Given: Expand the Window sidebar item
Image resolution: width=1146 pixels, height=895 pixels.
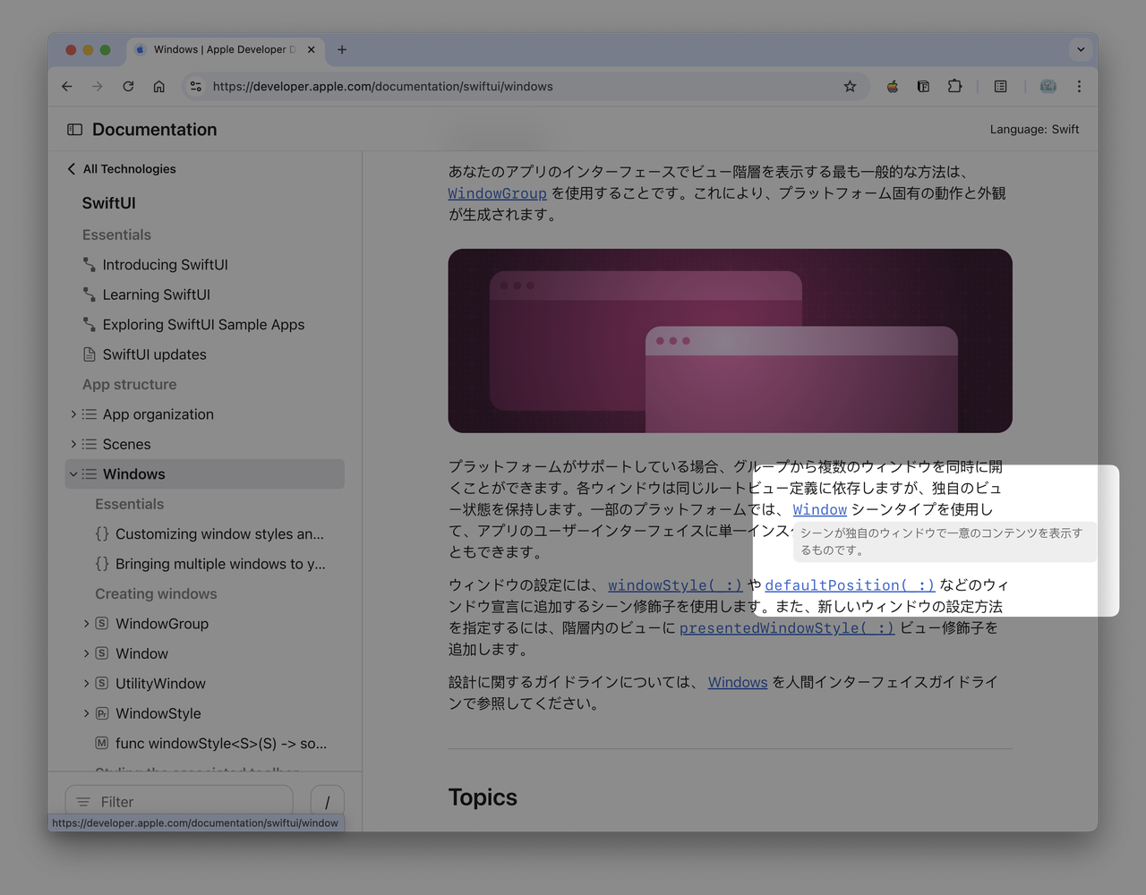Looking at the screenshot, I should pos(86,653).
